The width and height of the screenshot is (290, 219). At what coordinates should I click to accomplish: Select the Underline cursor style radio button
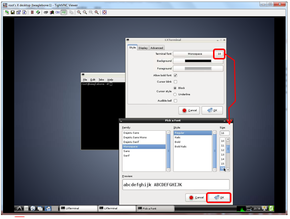click(x=175, y=95)
